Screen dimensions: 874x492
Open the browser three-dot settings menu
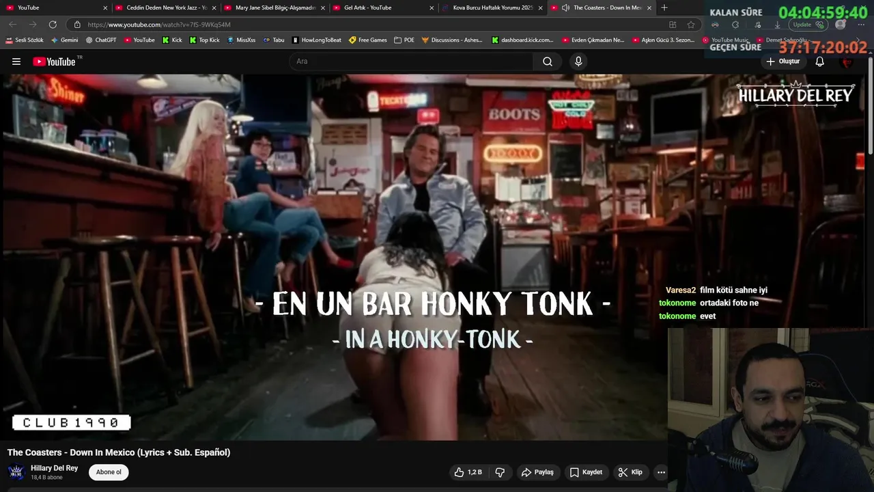[x=860, y=25]
